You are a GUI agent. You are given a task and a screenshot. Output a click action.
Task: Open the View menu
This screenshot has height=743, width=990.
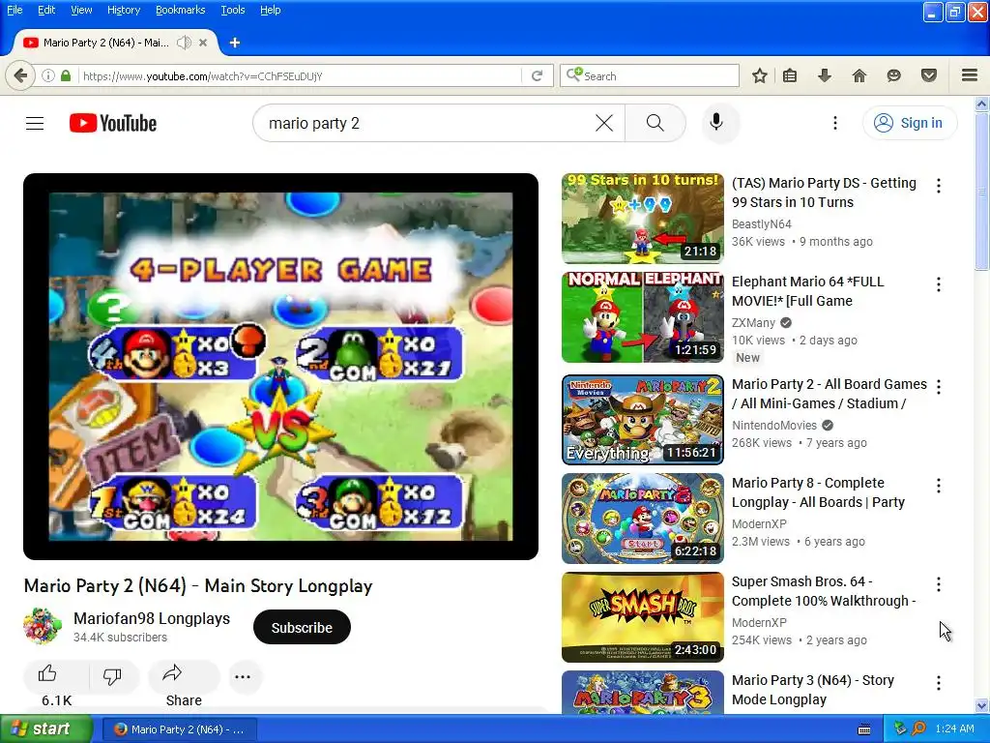click(81, 10)
